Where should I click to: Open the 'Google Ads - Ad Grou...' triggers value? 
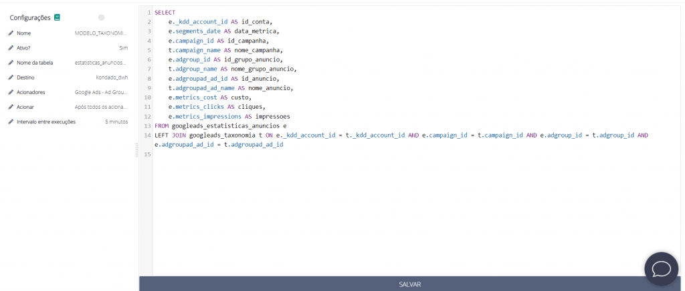click(101, 92)
